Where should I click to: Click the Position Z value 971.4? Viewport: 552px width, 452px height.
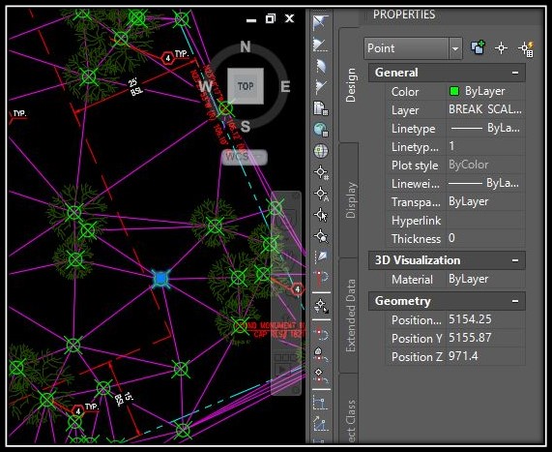coord(463,356)
